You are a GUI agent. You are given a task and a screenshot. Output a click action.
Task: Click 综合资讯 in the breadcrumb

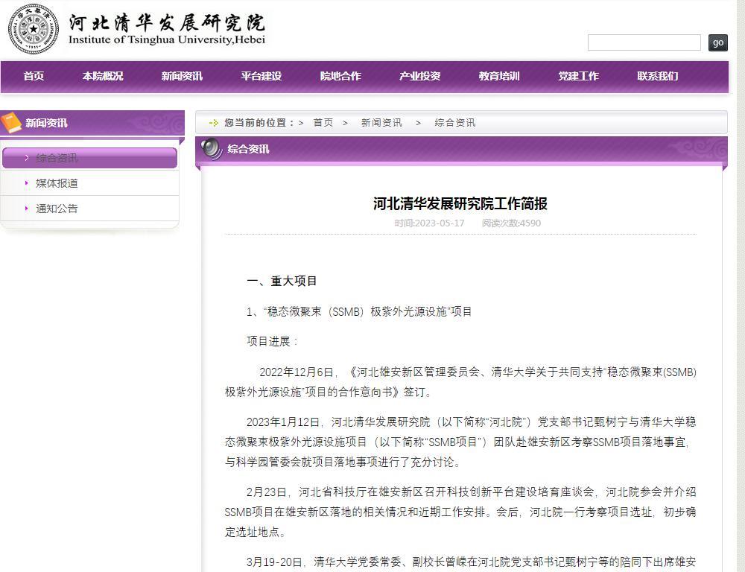[454, 123]
